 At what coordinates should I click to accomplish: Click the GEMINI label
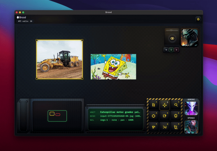(191, 99)
